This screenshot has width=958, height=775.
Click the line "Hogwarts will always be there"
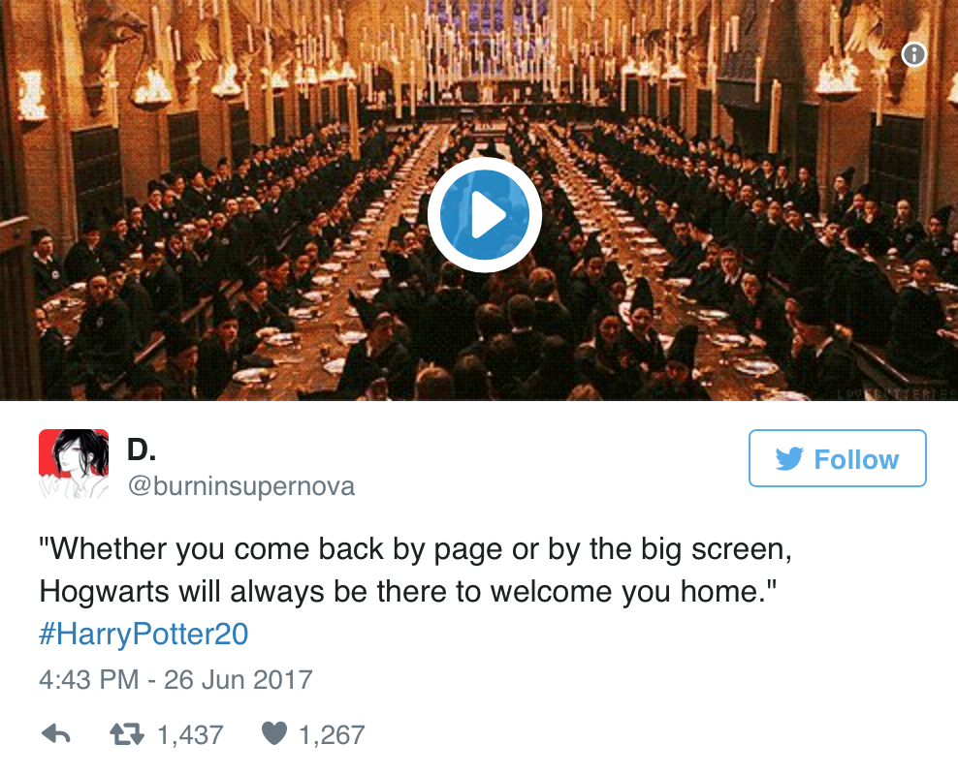[x=408, y=592]
